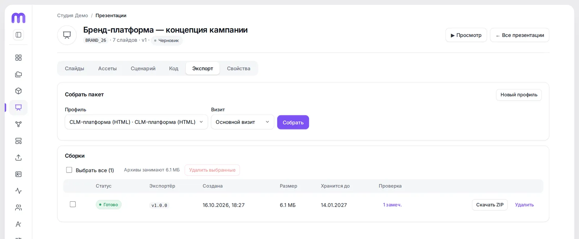Click the Презентации breadcrumb

coord(111,16)
